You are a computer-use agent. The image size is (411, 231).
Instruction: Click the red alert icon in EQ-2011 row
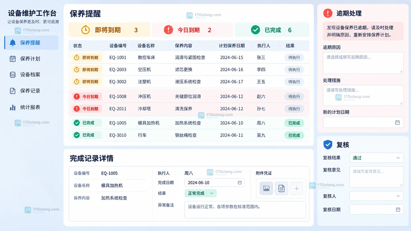click(x=77, y=108)
